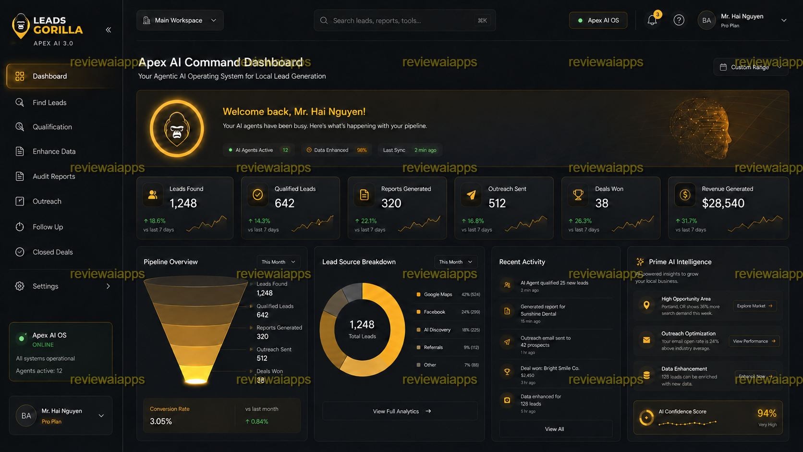The height and width of the screenshot is (452, 803).
Task: Click View Full Analytics button
Action: pos(400,411)
